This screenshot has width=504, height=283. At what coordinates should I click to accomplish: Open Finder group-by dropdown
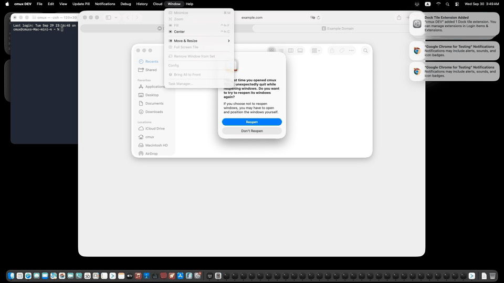[316, 50]
